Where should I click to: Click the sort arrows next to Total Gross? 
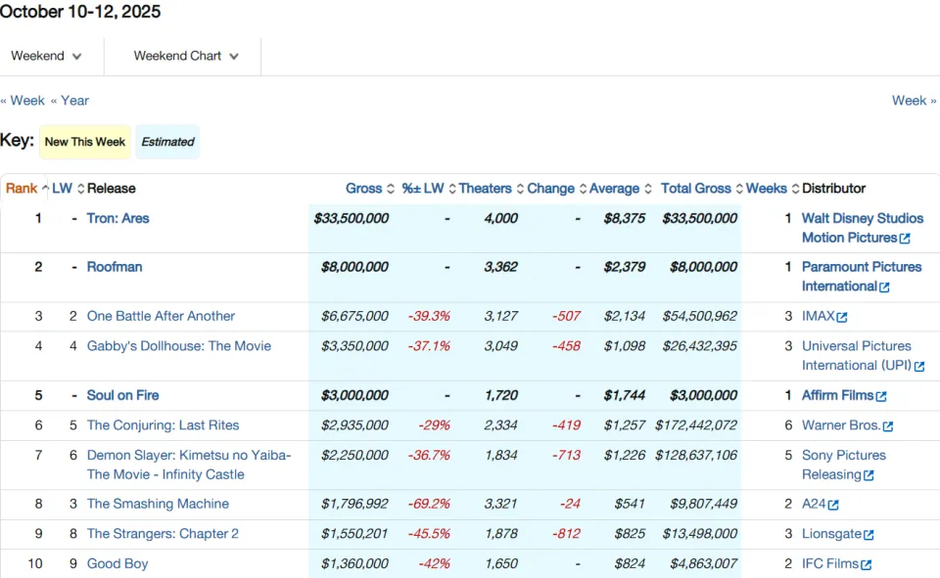click(x=740, y=189)
